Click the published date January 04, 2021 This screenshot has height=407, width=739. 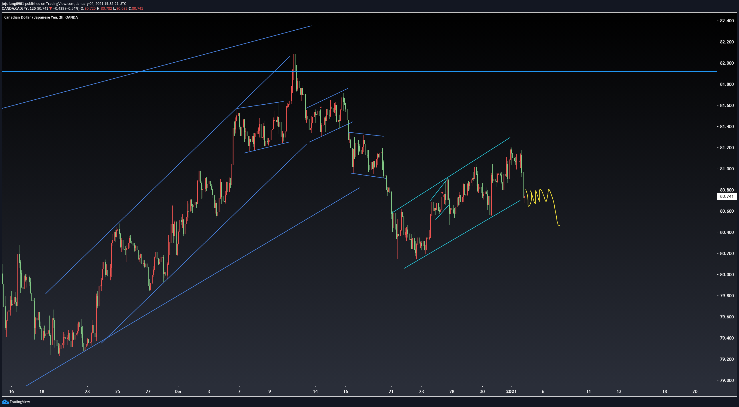click(90, 3)
